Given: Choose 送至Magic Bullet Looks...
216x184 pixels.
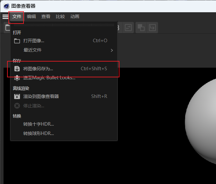Looking at the screenshot, I should click(x=64, y=78).
